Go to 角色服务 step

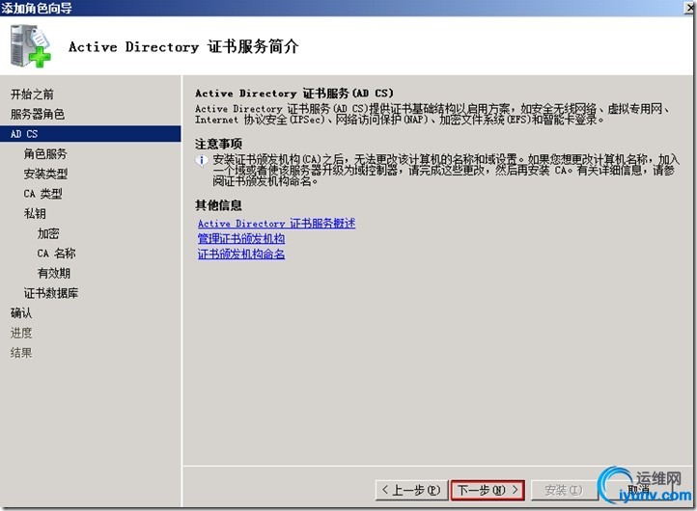pos(45,153)
